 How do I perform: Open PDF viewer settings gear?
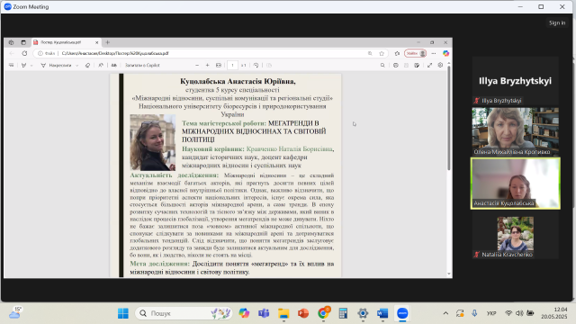coord(440,65)
